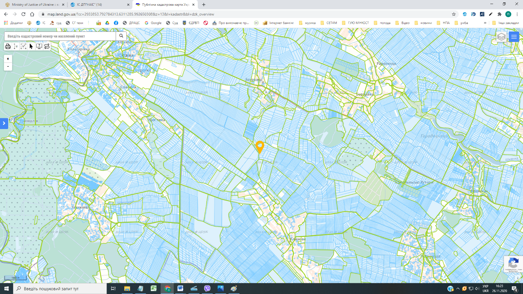Select the area measurement tool

[23, 46]
